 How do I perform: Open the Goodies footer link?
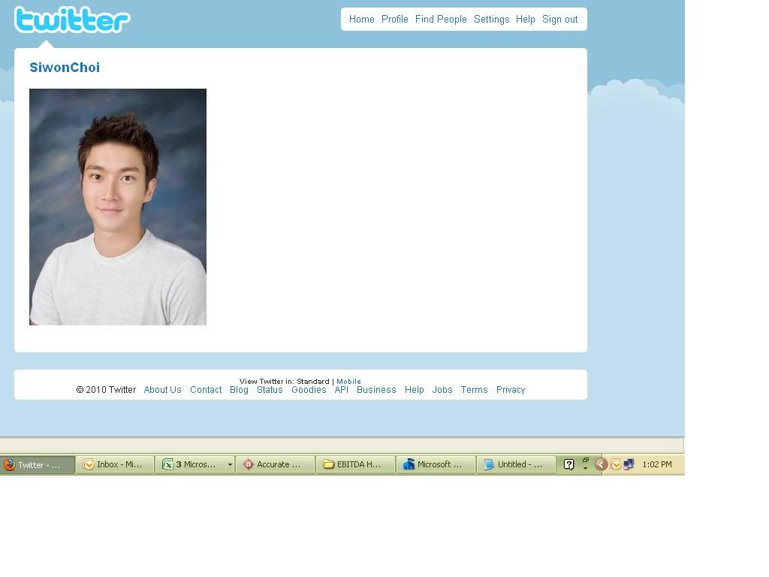tap(309, 390)
